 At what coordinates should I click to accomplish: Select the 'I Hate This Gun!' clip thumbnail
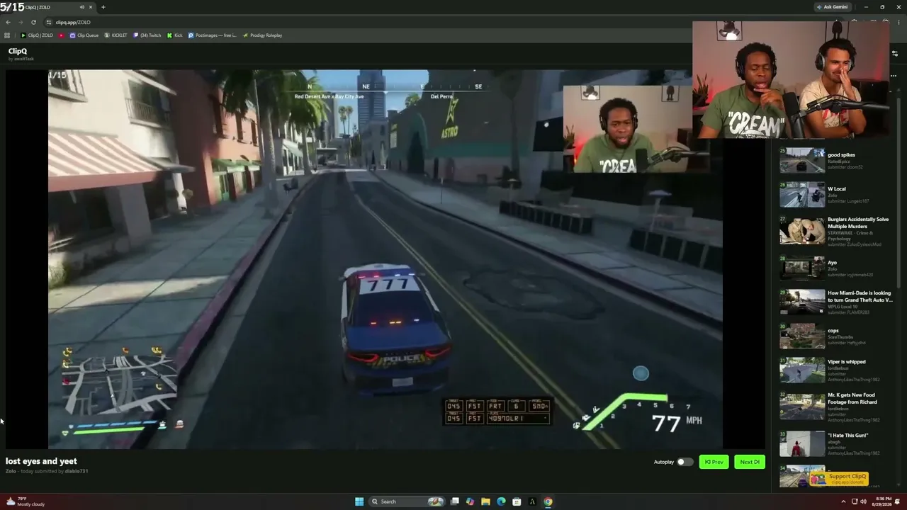tap(802, 444)
